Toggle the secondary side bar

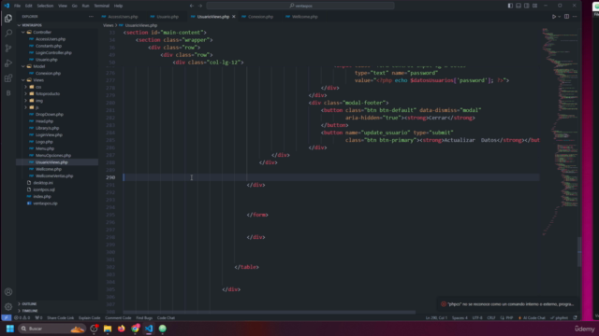(526, 6)
